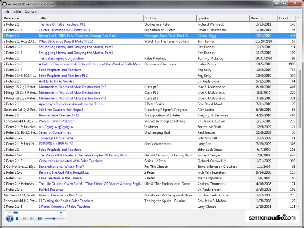Click subtitle 'Preaching Pilgrim's Progress'
Image resolution: width=304 pixels, height=228 pixels.
166,110
